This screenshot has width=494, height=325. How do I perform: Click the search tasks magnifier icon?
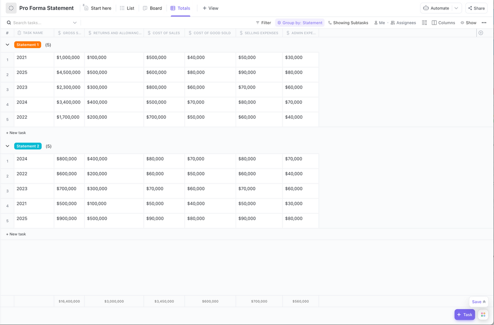8,22
